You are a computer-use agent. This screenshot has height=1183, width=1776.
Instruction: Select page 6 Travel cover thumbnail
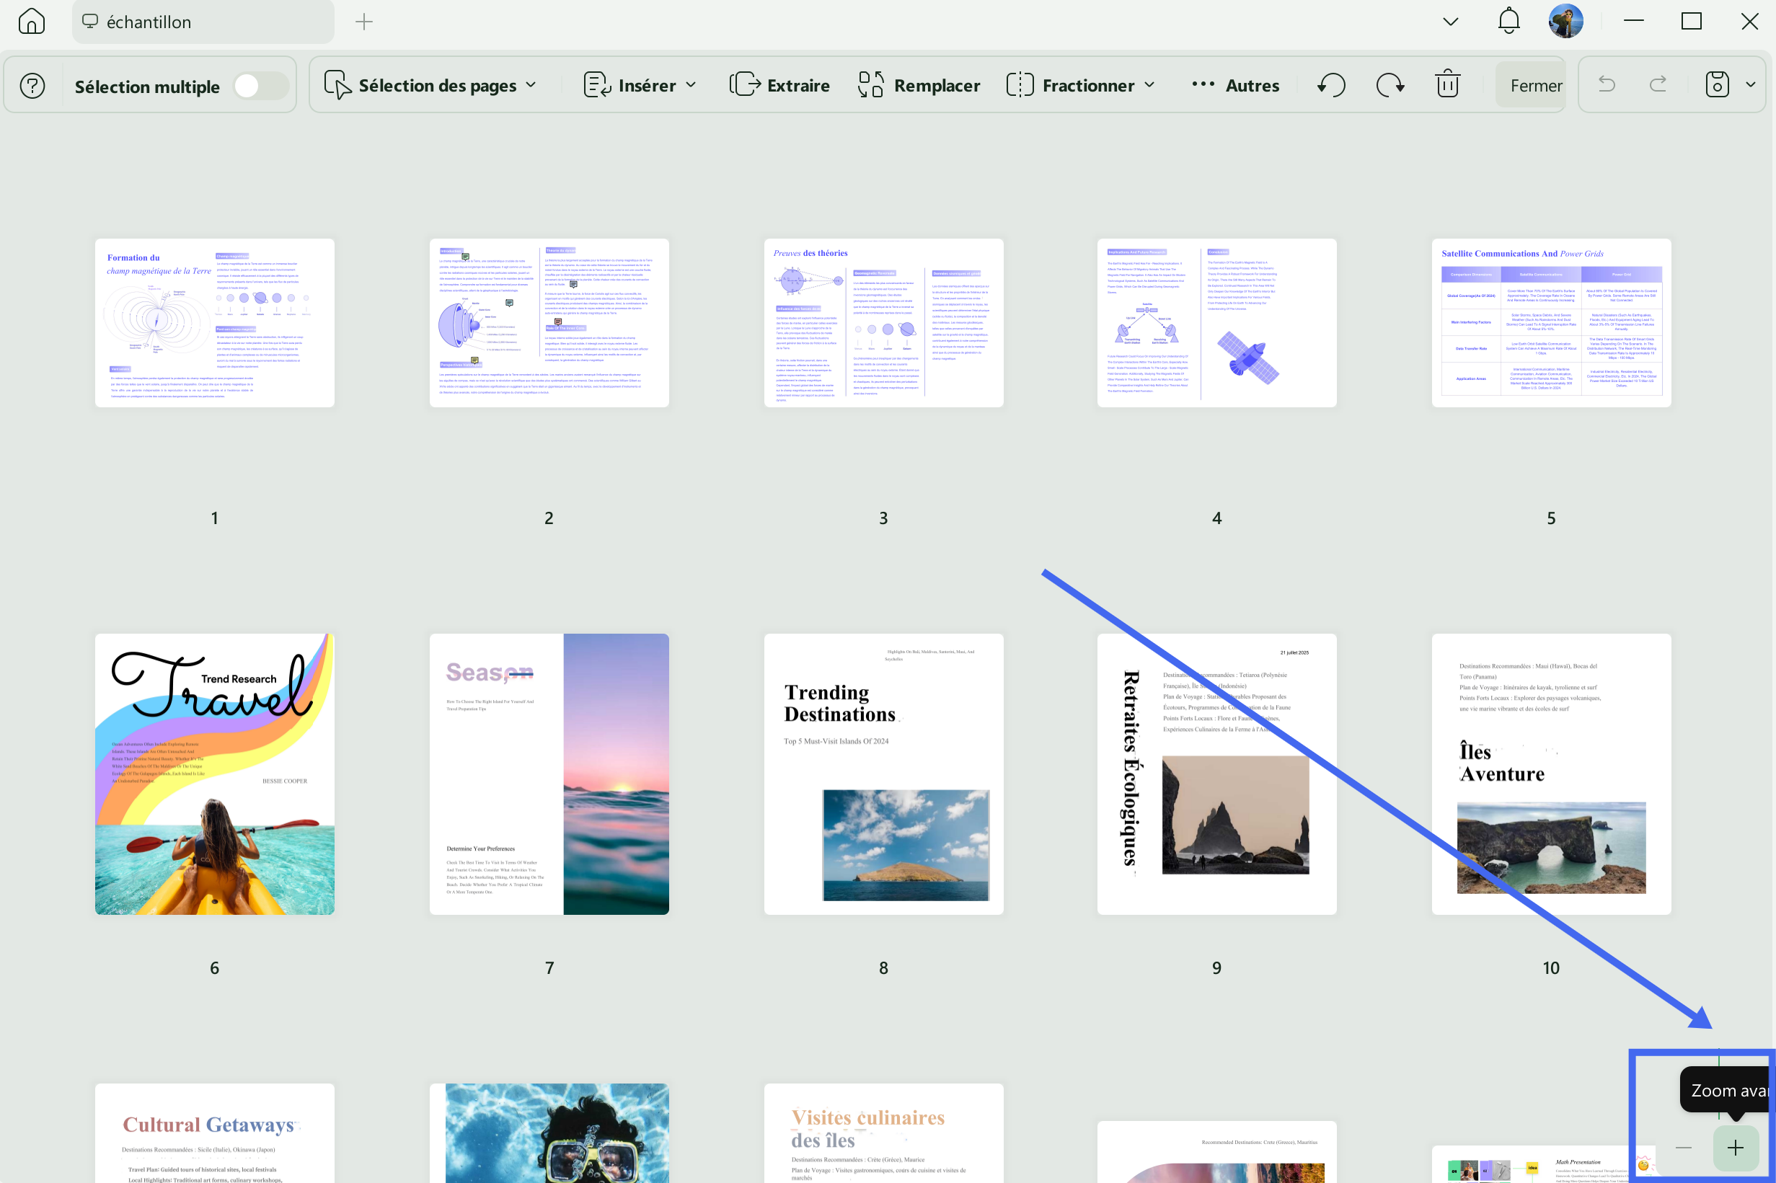tap(214, 774)
